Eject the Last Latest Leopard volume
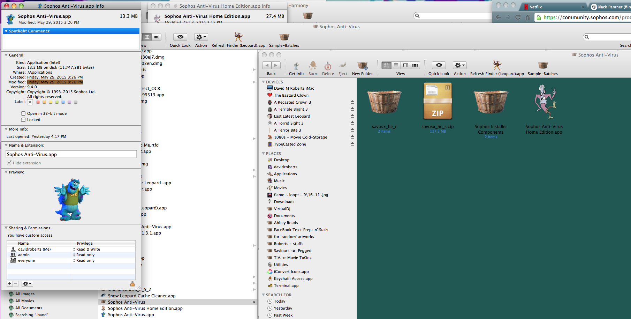This screenshot has width=631, height=319. point(352,116)
